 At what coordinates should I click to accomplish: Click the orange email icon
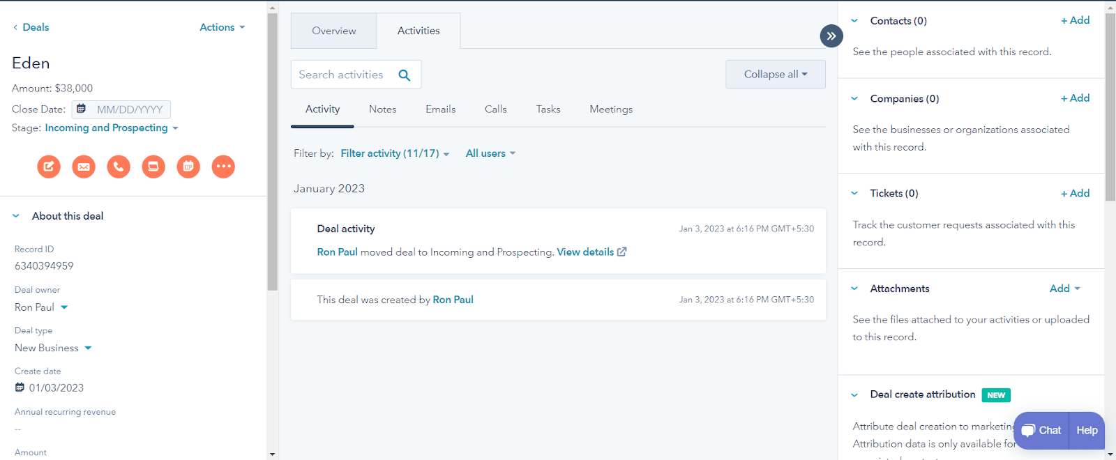tap(84, 167)
